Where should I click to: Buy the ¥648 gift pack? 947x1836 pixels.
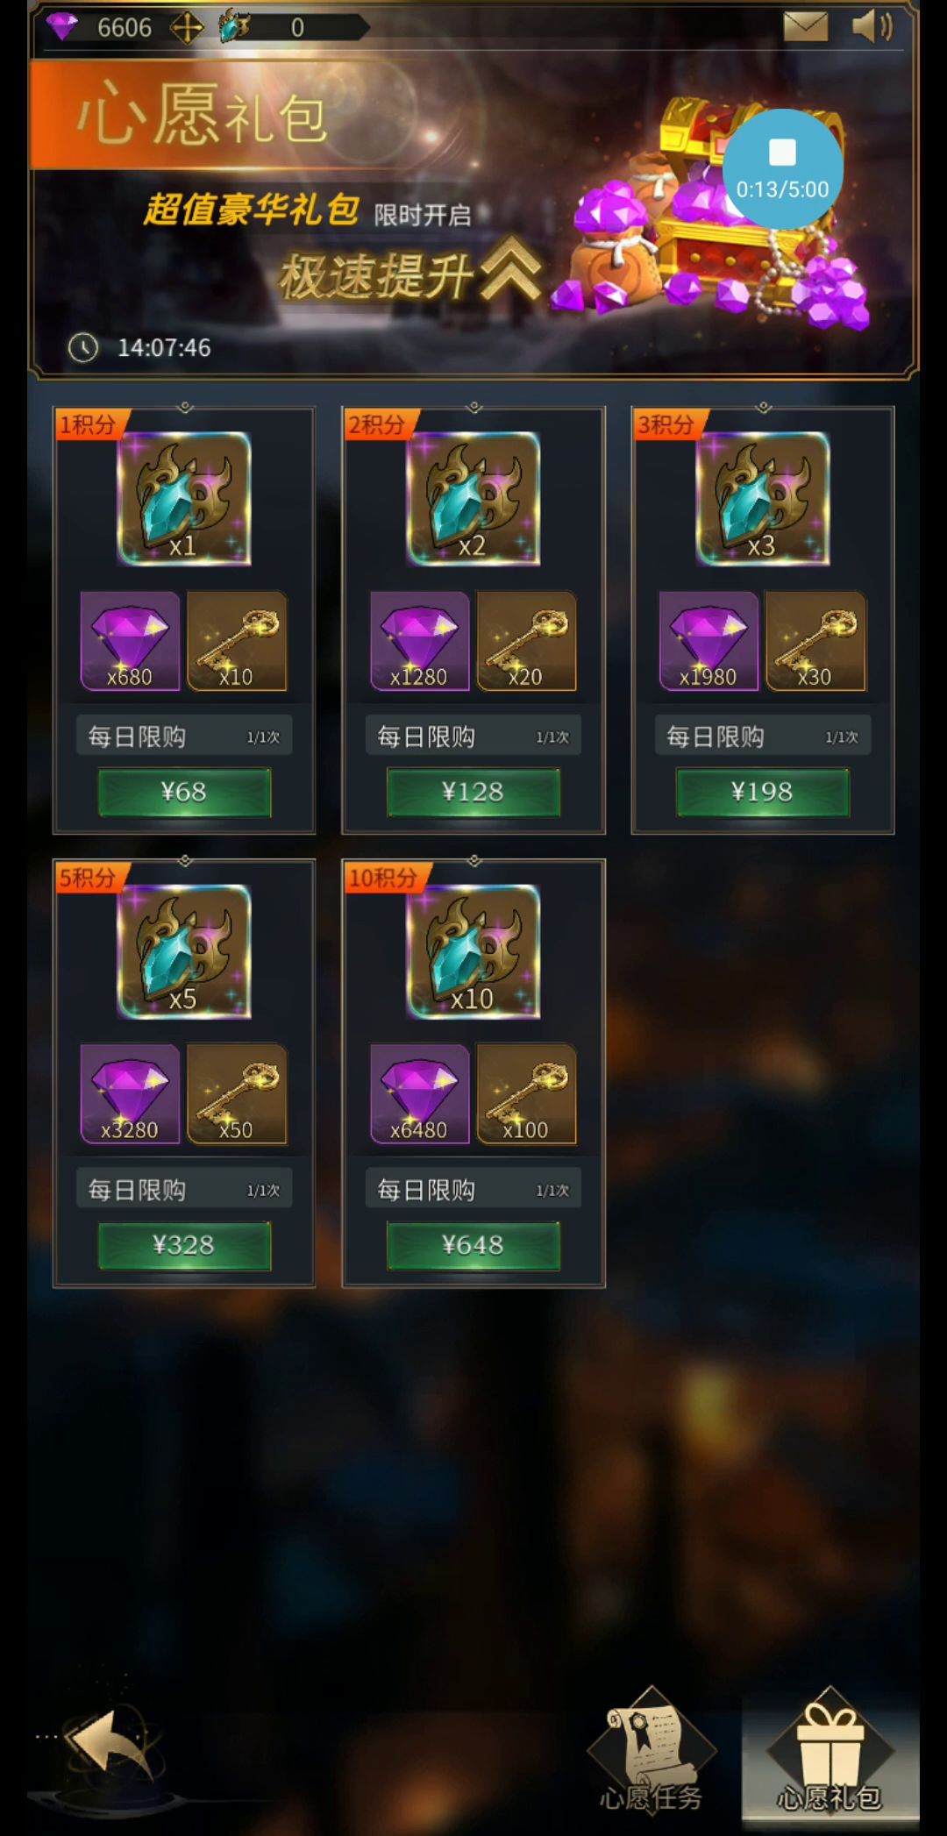(473, 1245)
